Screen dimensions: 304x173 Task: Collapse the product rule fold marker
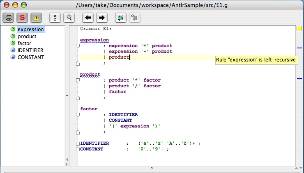78,80
